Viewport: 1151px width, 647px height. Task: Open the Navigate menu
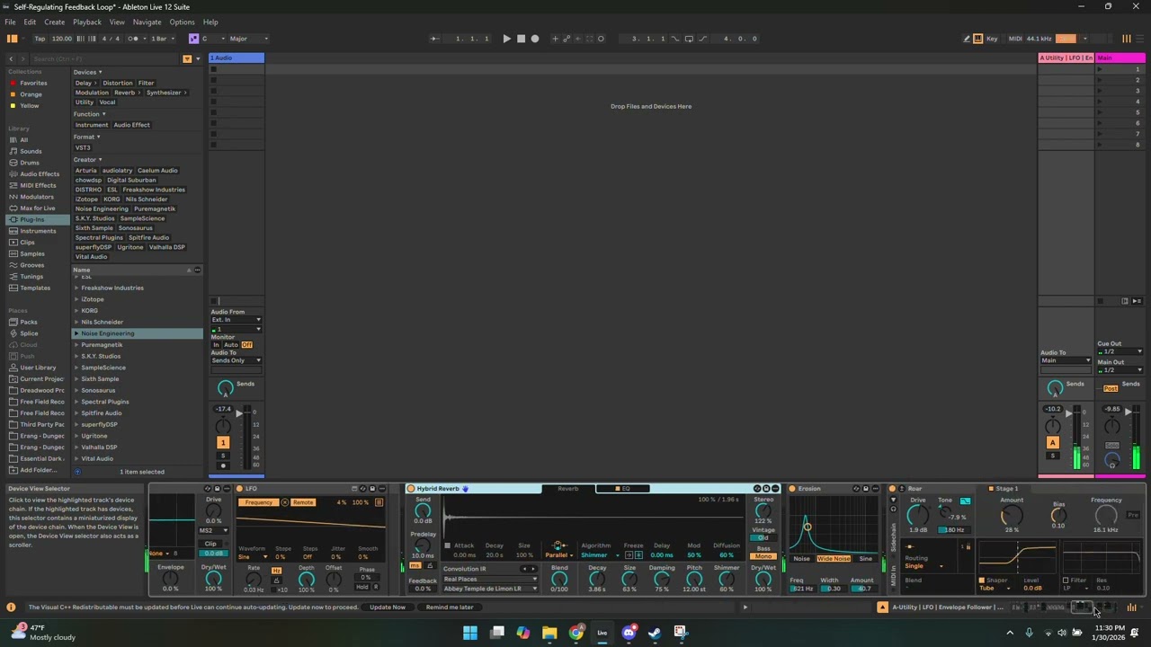147,22
